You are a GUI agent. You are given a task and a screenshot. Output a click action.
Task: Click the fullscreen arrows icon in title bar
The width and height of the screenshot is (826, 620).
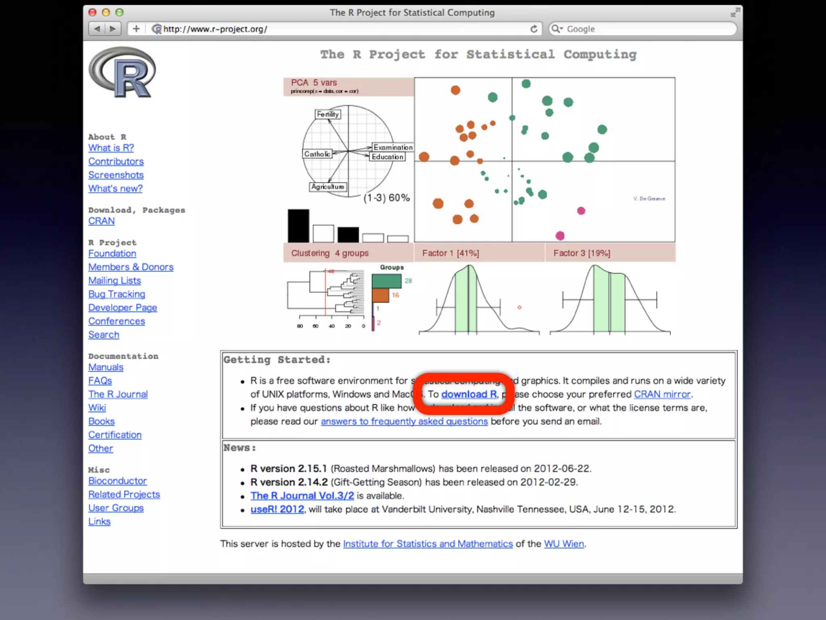point(735,13)
